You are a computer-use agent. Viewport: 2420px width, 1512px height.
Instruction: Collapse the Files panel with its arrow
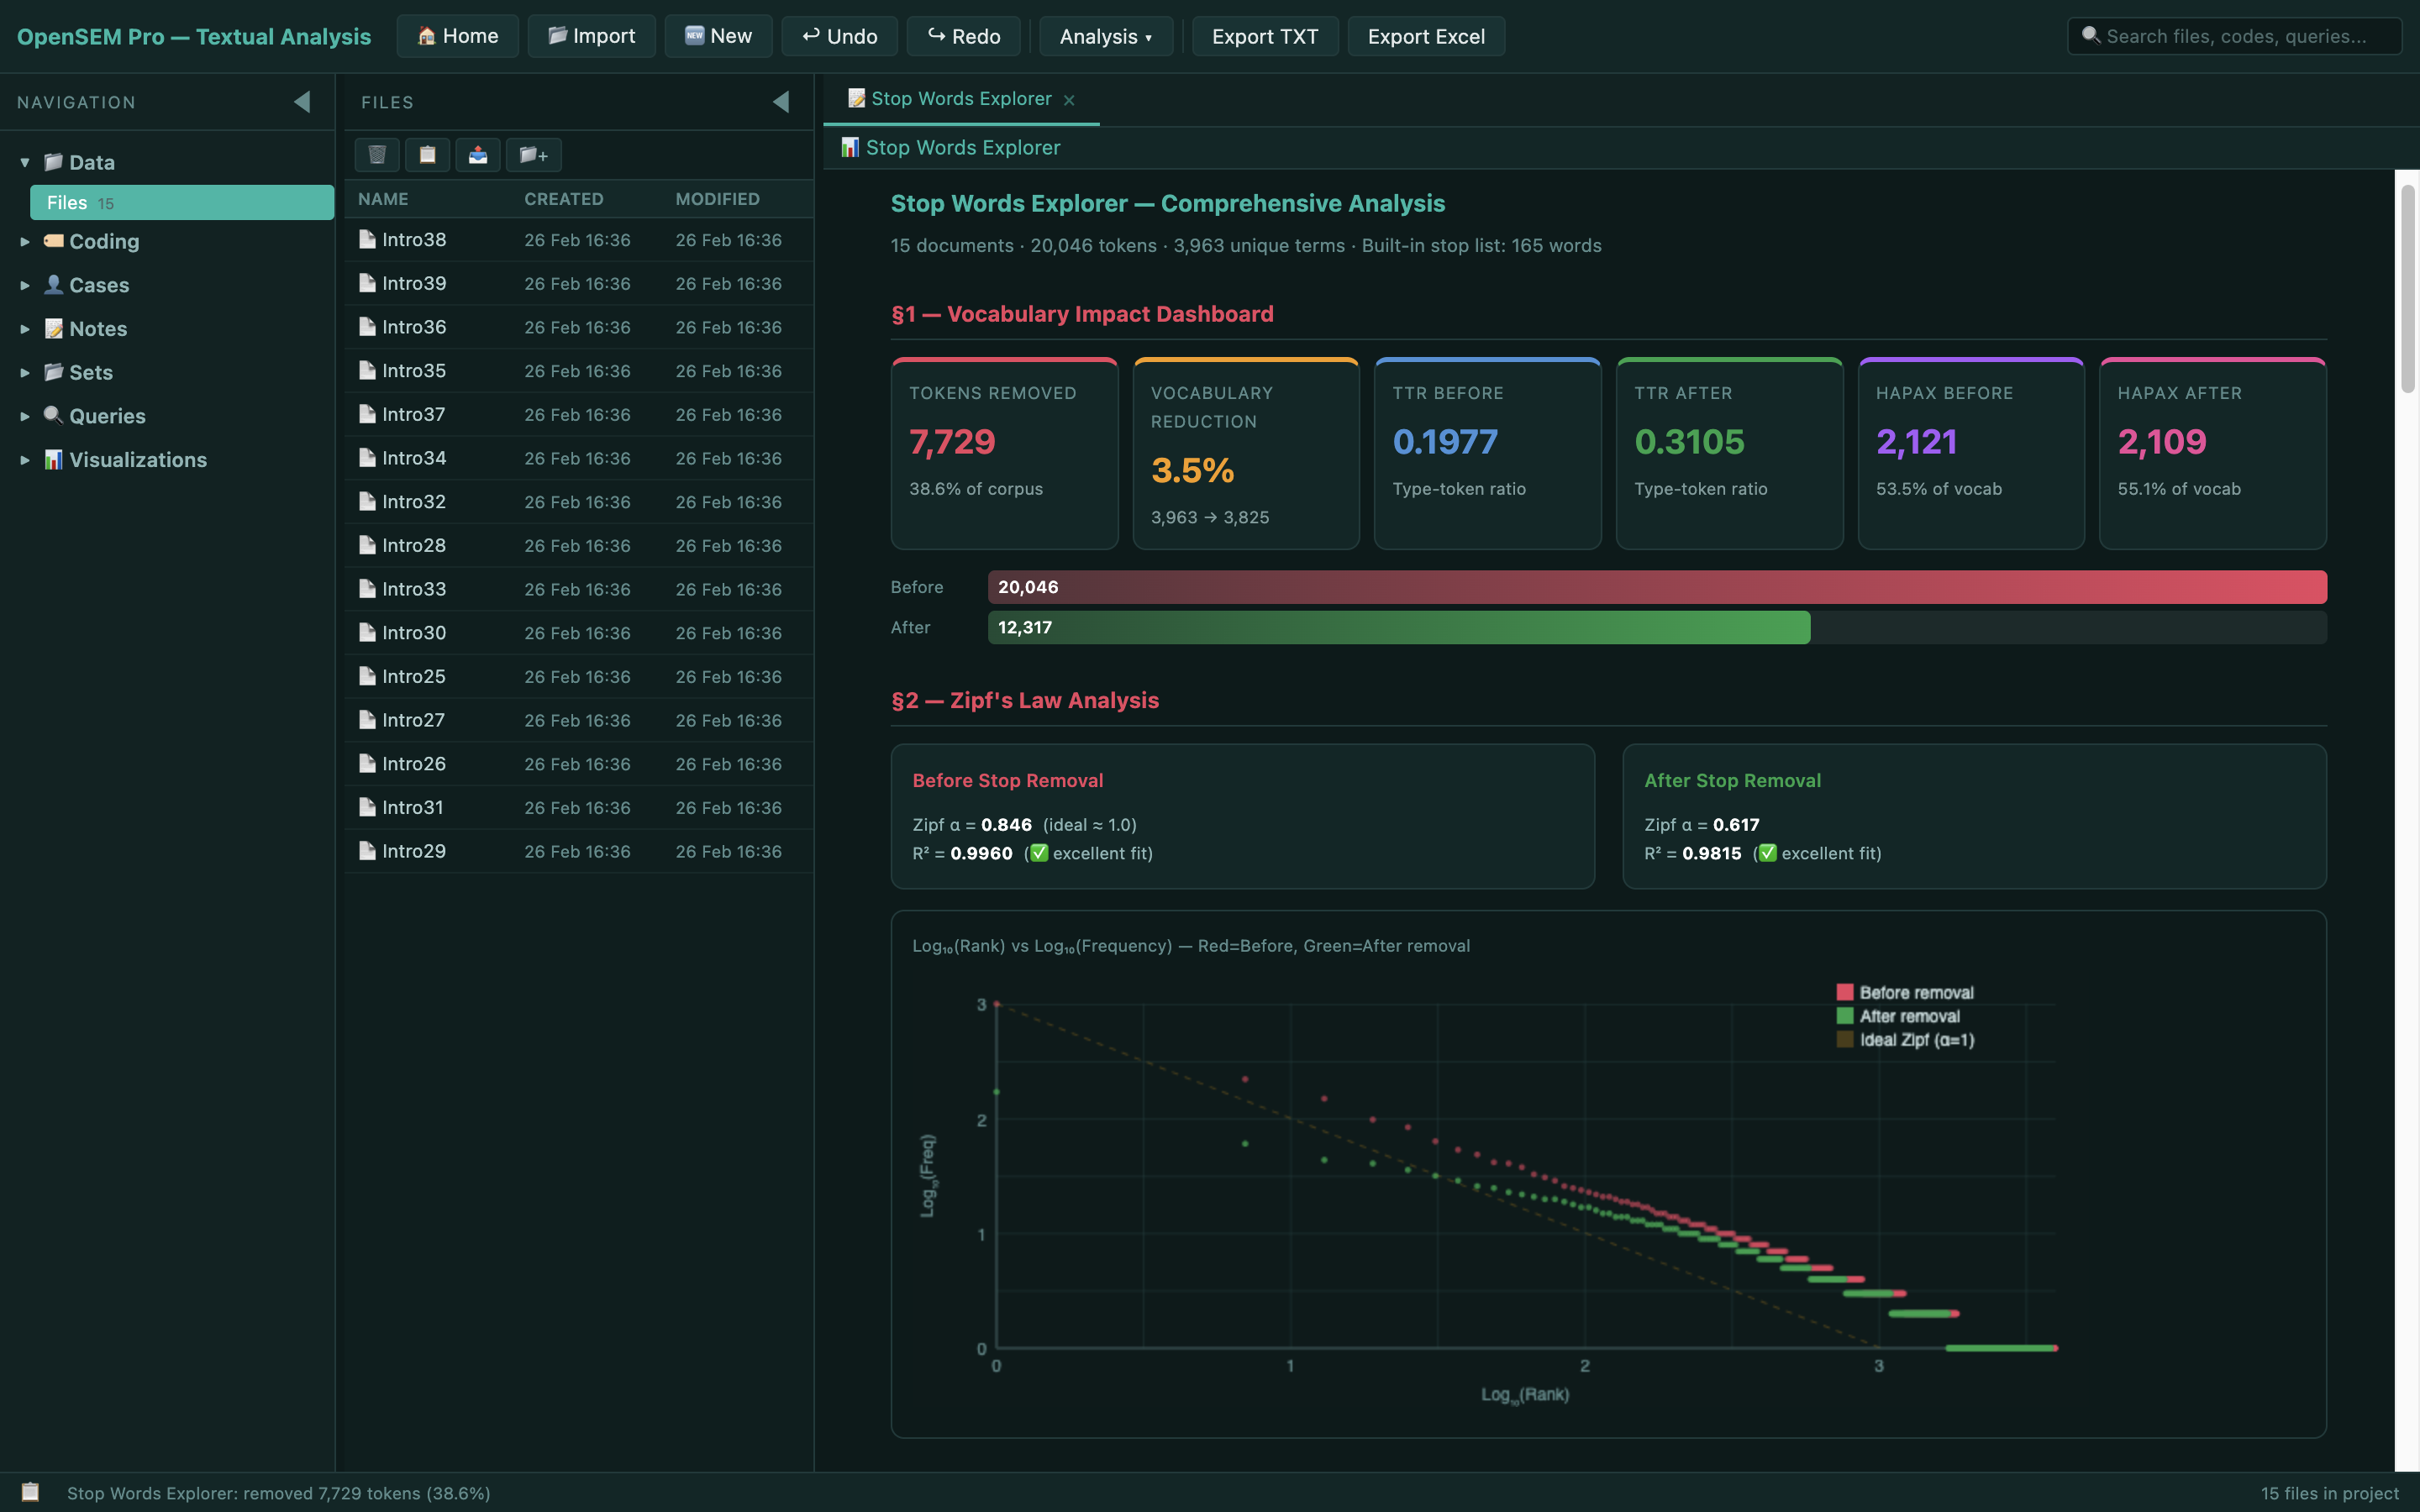(x=781, y=102)
